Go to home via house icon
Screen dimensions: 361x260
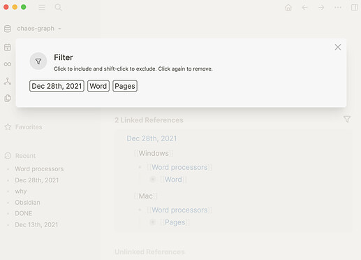(x=288, y=8)
